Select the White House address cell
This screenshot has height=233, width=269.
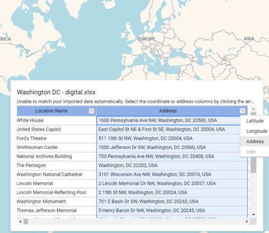168,121
